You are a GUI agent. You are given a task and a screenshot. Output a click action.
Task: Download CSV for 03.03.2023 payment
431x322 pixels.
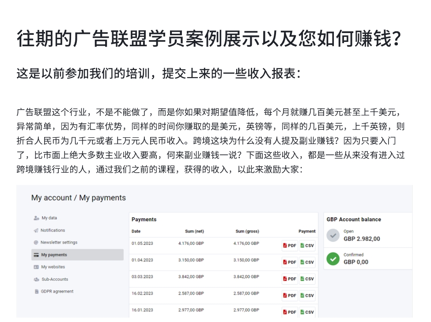click(307, 279)
